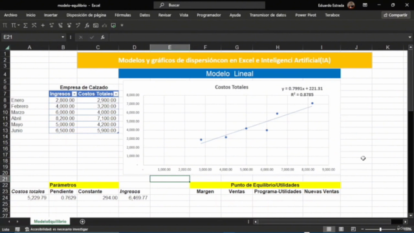Click the Insert Function fx button by formula bar
The width and height of the screenshot is (414, 233).
pos(103,38)
